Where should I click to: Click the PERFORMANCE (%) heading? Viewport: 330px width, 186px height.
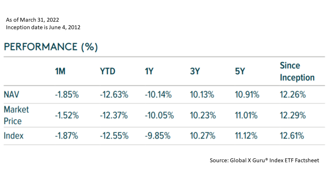coord(51,47)
